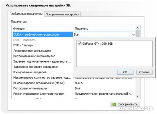Click the Вкл value for Потоковая оптимизация
The width and height of the screenshot is (157, 114).
pyautogui.click(x=77, y=88)
